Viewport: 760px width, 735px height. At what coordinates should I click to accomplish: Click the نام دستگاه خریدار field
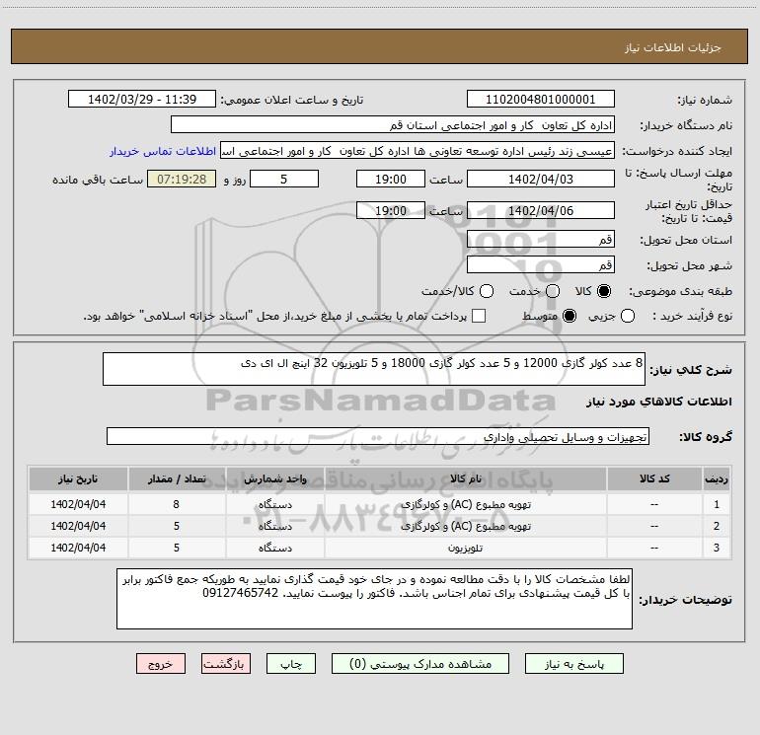click(393, 125)
